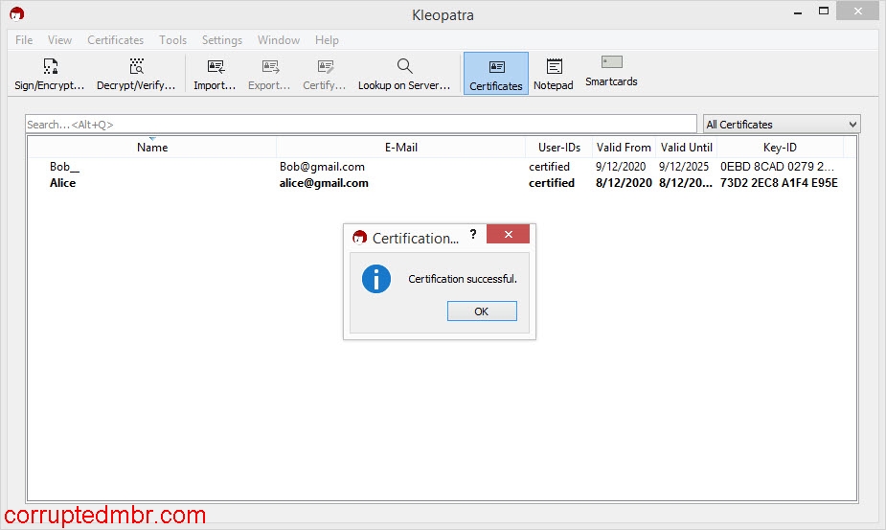Click Key-ID 0EBD 8CAD 0279 cell
The height and width of the screenshot is (530, 886).
pyautogui.click(x=777, y=167)
